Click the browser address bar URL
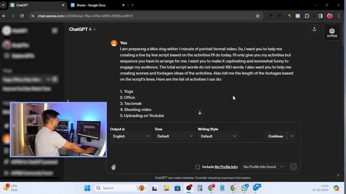346x194 pixels. click(x=85, y=16)
